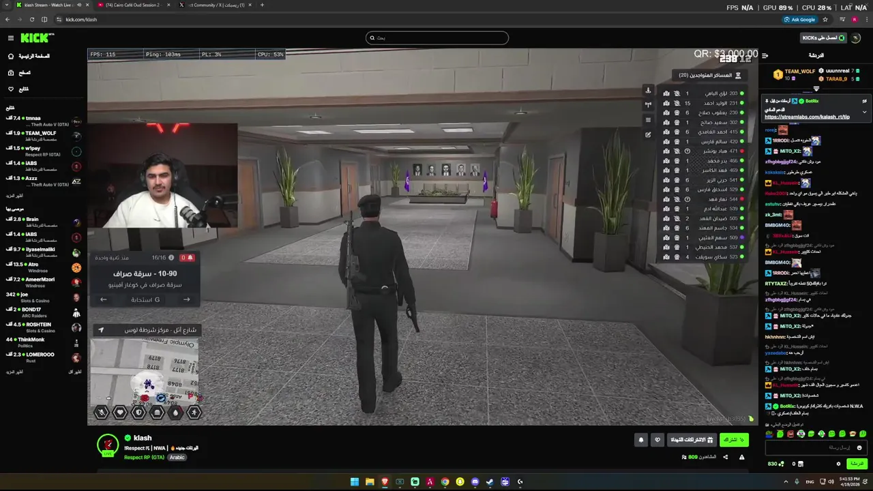
Task: Open w1pey channel in the sidebar
Action: (44, 151)
